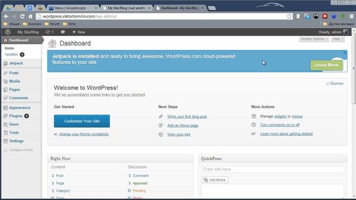Click the Add Media button

[215, 180]
